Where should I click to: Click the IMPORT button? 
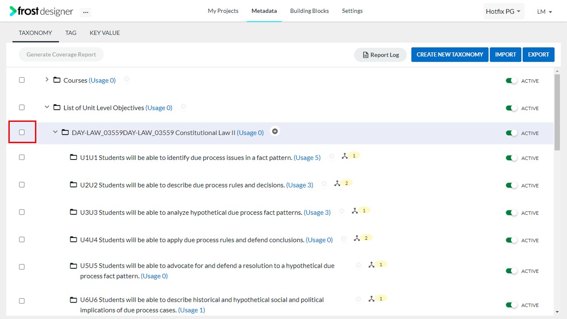click(505, 54)
